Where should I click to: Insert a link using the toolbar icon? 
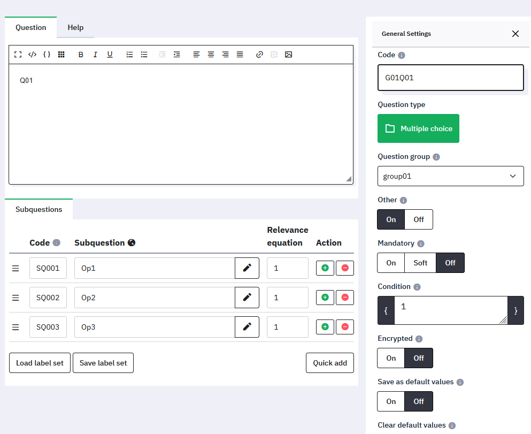click(259, 55)
